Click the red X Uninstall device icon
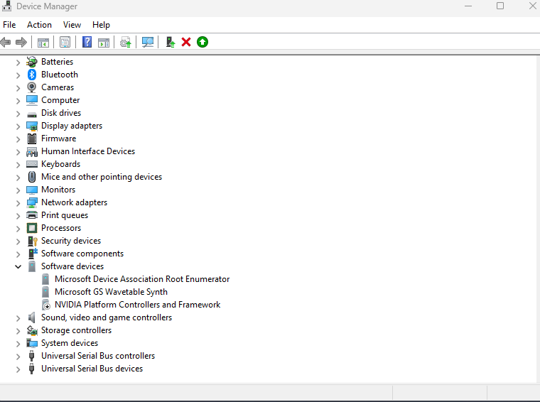Viewport: 540px width, 402px height. click(x=186, y=42)
